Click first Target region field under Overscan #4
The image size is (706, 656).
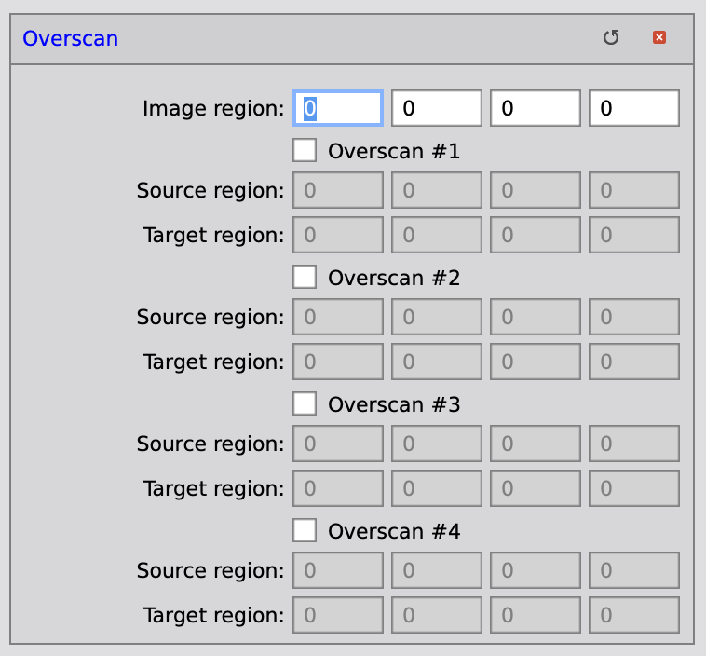click(x=338, y=615)
